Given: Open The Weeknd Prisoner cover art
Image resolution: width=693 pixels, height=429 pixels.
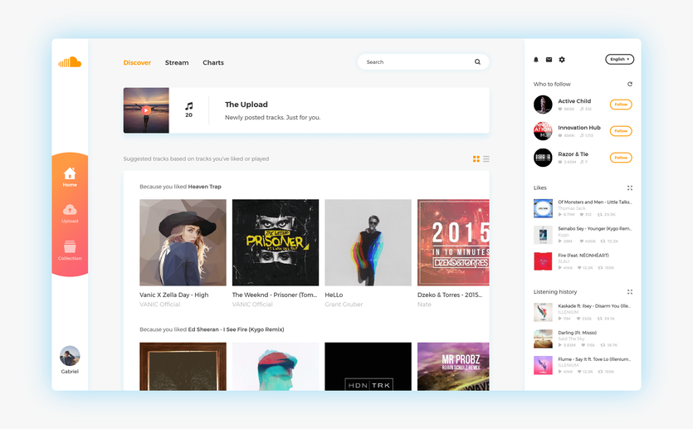Looking at the screenshot, I should coord(276,242).
